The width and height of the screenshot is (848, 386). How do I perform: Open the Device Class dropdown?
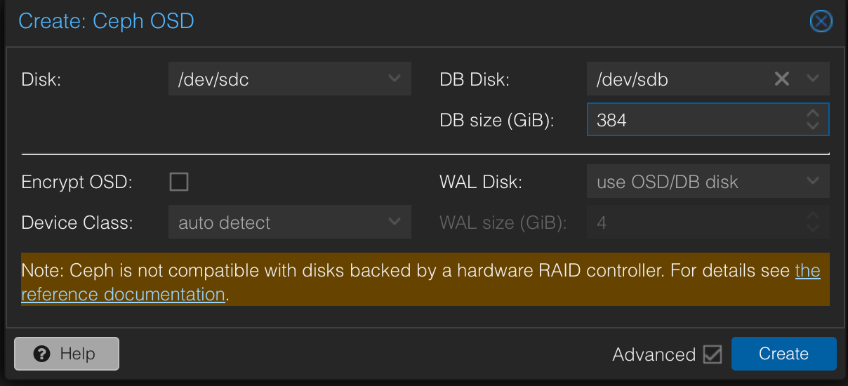tap(395, 222)
